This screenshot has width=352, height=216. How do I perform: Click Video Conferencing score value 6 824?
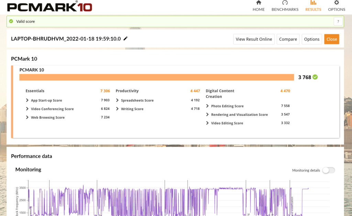click(x=105, y=109)
